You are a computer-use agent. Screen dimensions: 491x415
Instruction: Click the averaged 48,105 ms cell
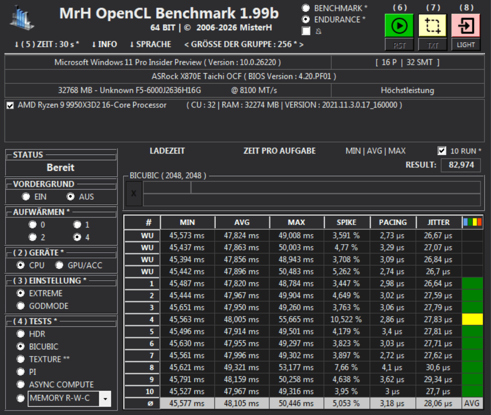coord(242,403)
